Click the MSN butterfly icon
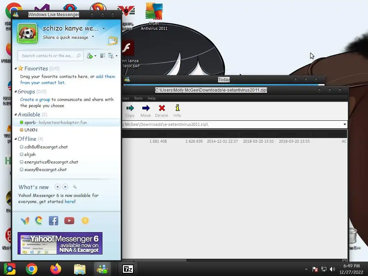The image size is (368, 276). [x=25, y=221]
